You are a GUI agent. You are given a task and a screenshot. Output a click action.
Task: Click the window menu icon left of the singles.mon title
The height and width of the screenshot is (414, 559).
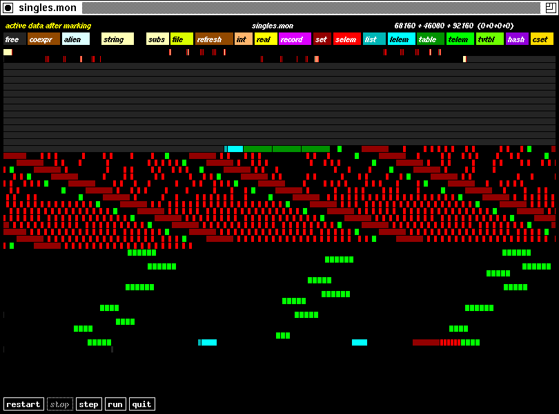[8, 8]
